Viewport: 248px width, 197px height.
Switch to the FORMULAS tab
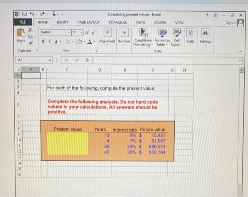click(118, 23)
